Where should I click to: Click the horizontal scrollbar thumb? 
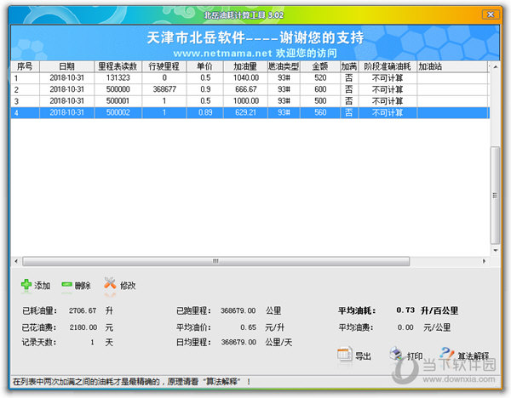coord(215,261)
